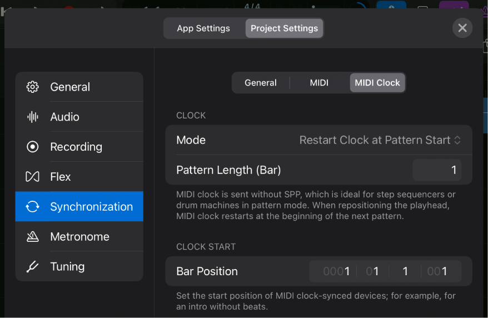
Task: Open Flex settings in the sidebar
Action: coord(79,176)
